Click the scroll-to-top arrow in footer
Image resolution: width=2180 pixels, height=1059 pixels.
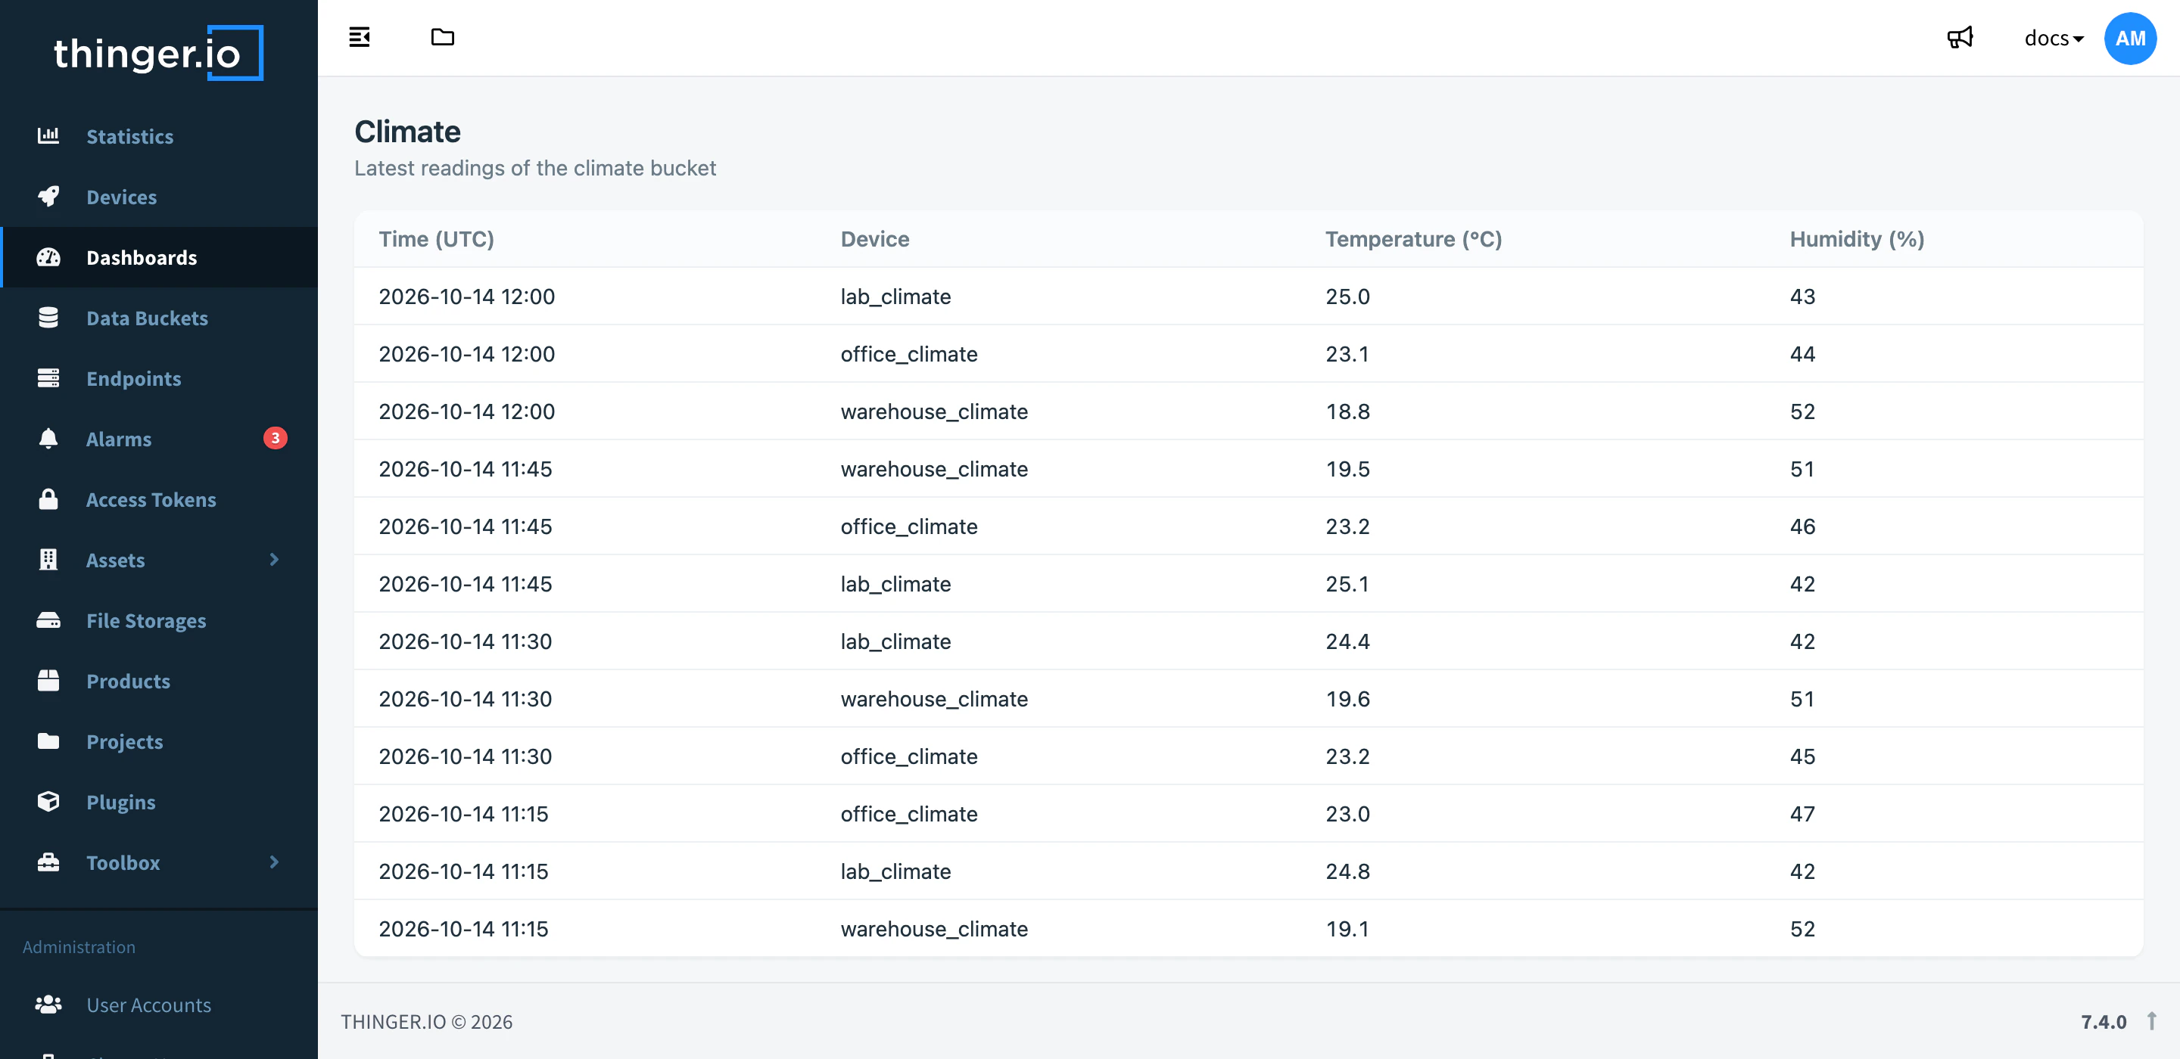click(x=2151, y=1021)
